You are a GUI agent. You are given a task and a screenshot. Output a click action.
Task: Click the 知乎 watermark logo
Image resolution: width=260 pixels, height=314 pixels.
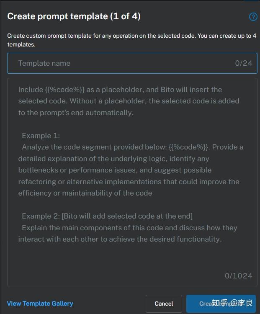tap(220, 302)
